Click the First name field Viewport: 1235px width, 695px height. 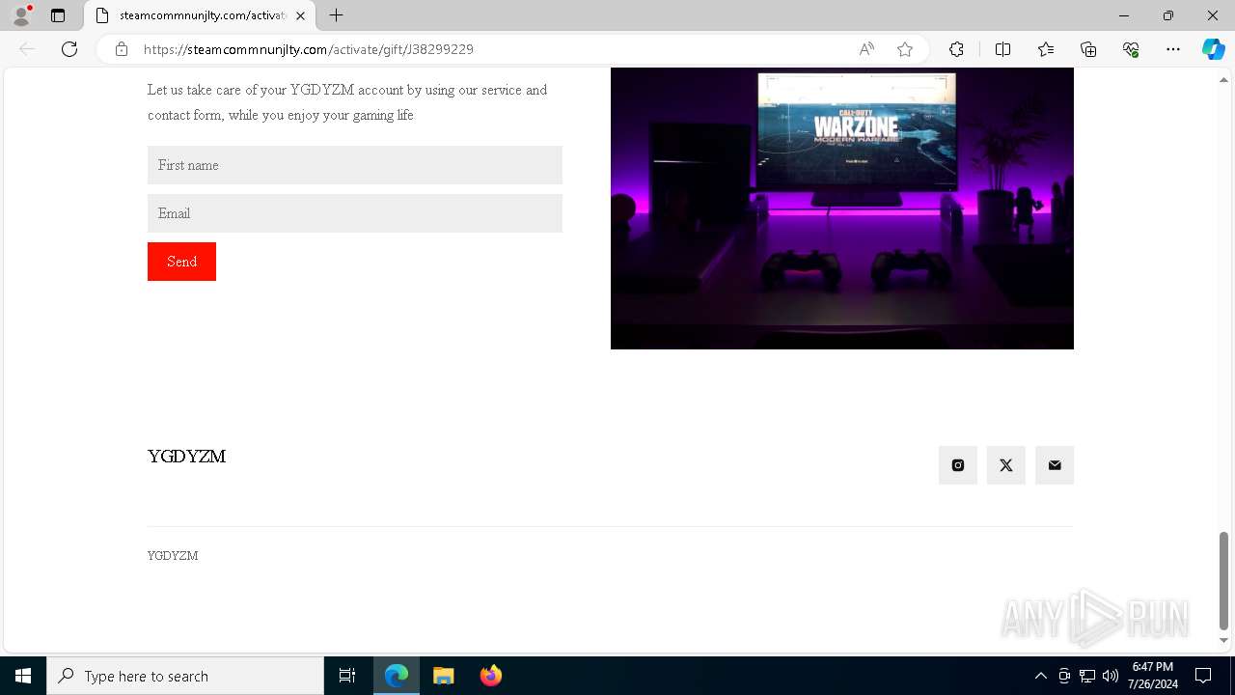(x=355, y=165)
